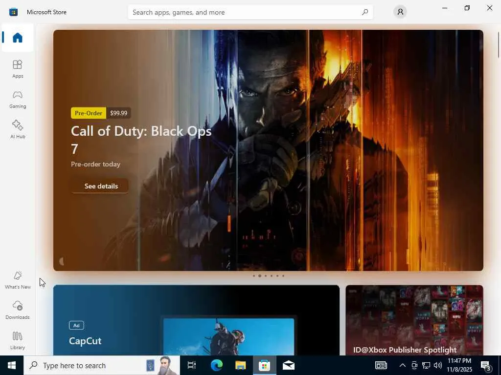The width and height of the screenshot is (501, 375).
Task: Open the clock showing 11:47 PM
Action: click(x=459, y=365)
